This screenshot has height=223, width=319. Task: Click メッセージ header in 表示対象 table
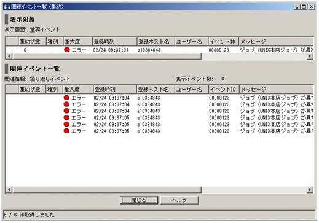click(276, 42)
